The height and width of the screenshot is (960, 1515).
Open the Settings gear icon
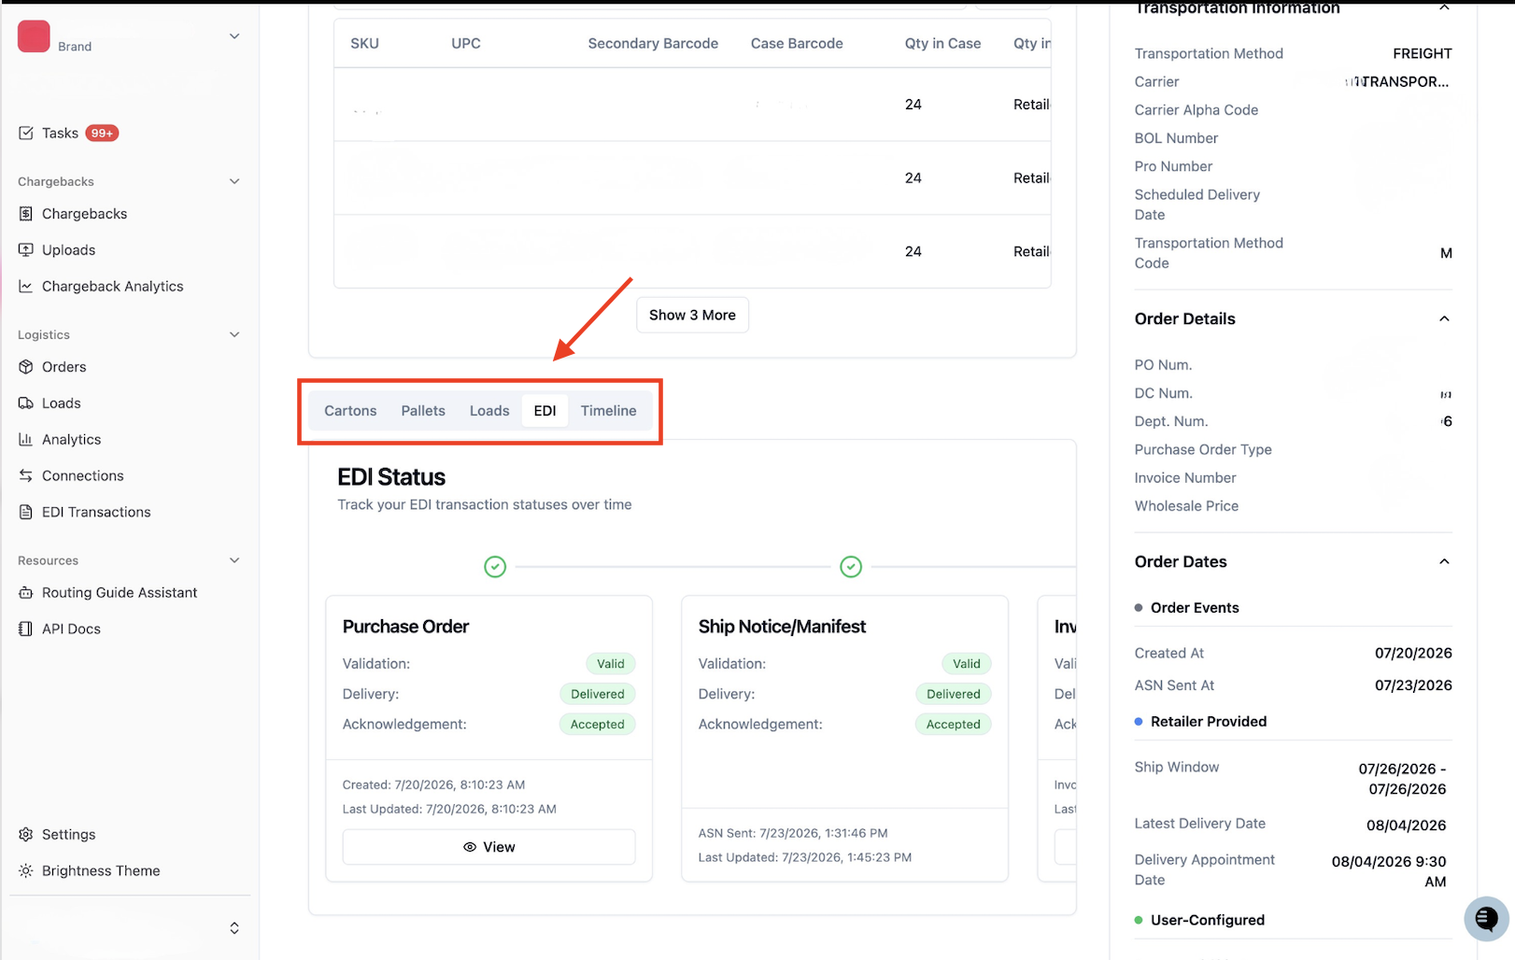26,835
